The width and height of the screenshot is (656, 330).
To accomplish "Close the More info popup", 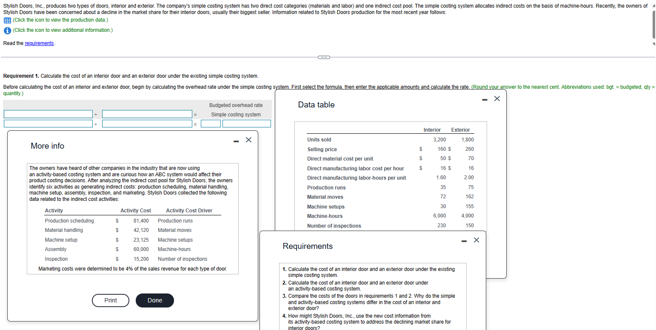I will [249, 140].
